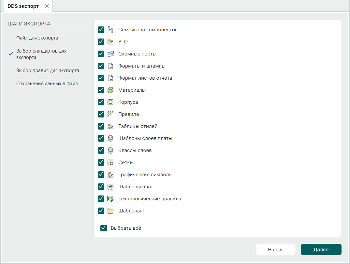
Task: Click the Материалы stack icon
Action: click(110, 90)
